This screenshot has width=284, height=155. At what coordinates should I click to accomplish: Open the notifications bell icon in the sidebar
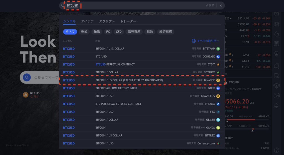point(277,106)
